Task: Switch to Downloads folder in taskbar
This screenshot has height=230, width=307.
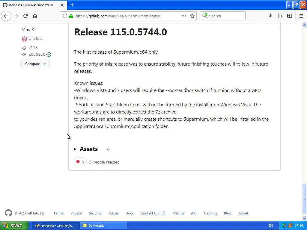Action: coord(104,226)
